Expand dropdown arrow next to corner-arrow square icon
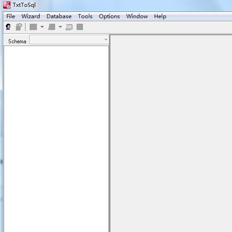Image resolution: width=232 pixels, height=232 pixels. click(x=60, y=27)
